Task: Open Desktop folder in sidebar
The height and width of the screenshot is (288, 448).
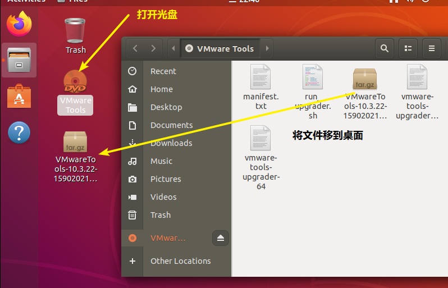Action: pos(176,107)
